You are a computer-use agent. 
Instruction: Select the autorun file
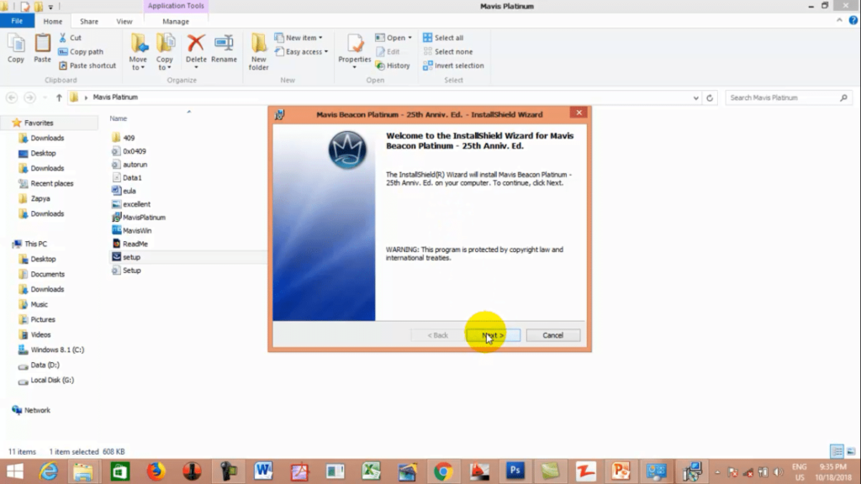coord(129,164)
